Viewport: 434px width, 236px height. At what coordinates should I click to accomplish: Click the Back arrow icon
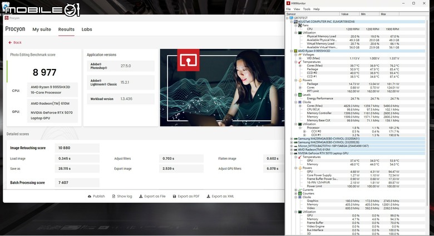point(10,43)
